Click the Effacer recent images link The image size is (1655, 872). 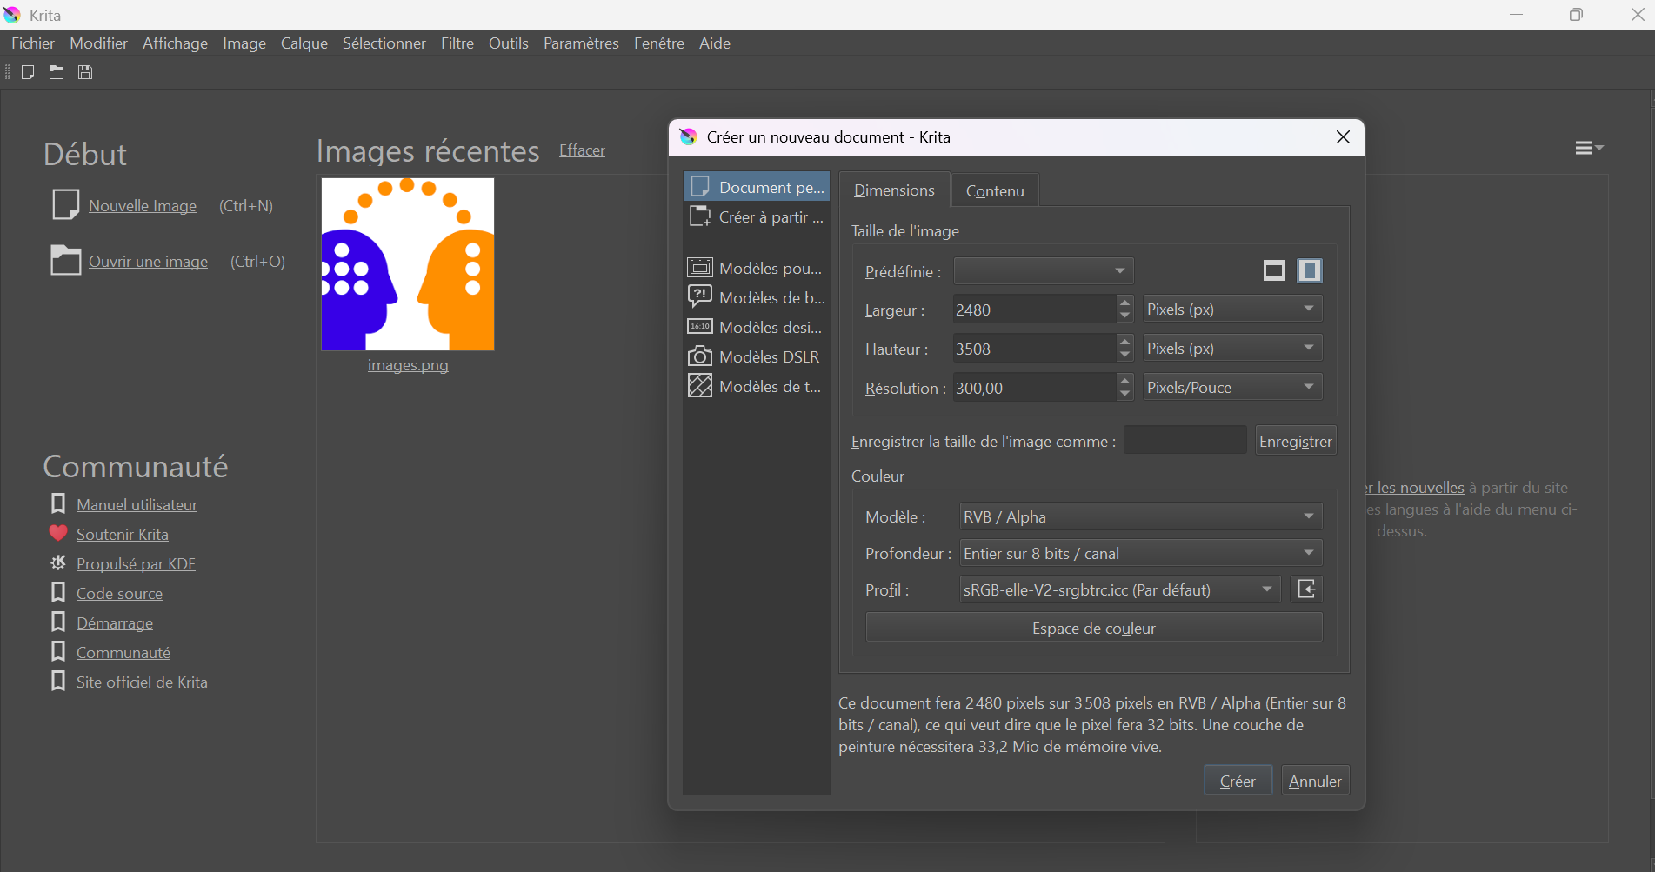582,150
